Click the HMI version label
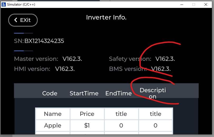This screenshot has width=214, height=137. (32, 69)
